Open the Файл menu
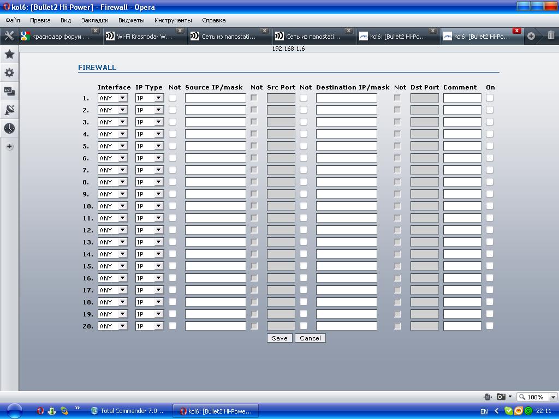The image size is (559, 419). tap(13, 20)
